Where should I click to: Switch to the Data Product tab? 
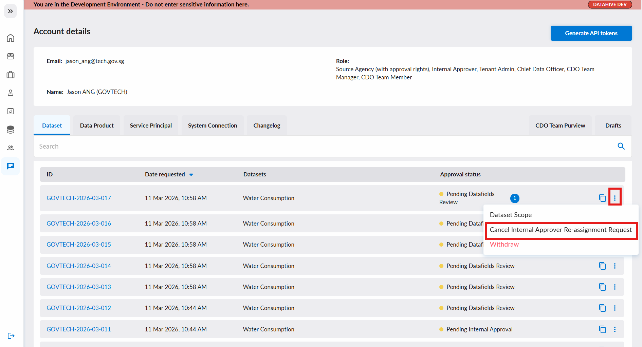click(x=97, y=126)
